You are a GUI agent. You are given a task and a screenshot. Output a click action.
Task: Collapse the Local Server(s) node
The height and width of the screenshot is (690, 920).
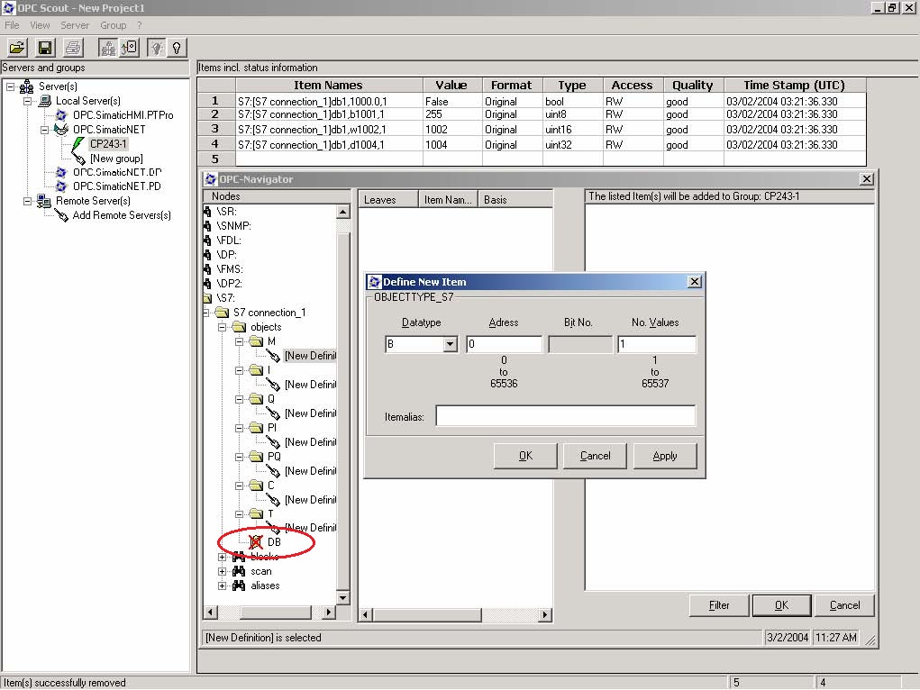28,101
